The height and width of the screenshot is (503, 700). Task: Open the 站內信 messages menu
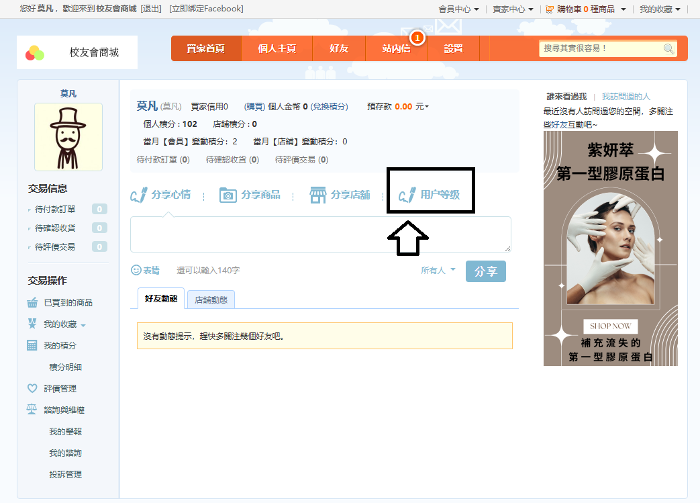(396, 48)
